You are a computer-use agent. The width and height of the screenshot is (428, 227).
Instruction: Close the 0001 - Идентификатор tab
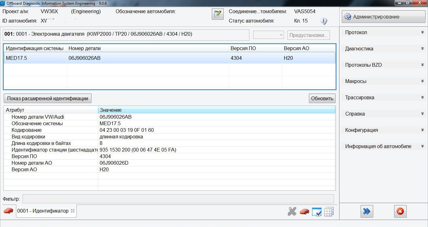(73, 211)
